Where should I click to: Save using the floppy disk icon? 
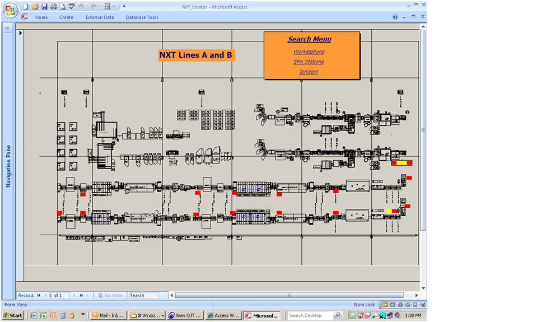pyautogui.click(x=44, y=6)
